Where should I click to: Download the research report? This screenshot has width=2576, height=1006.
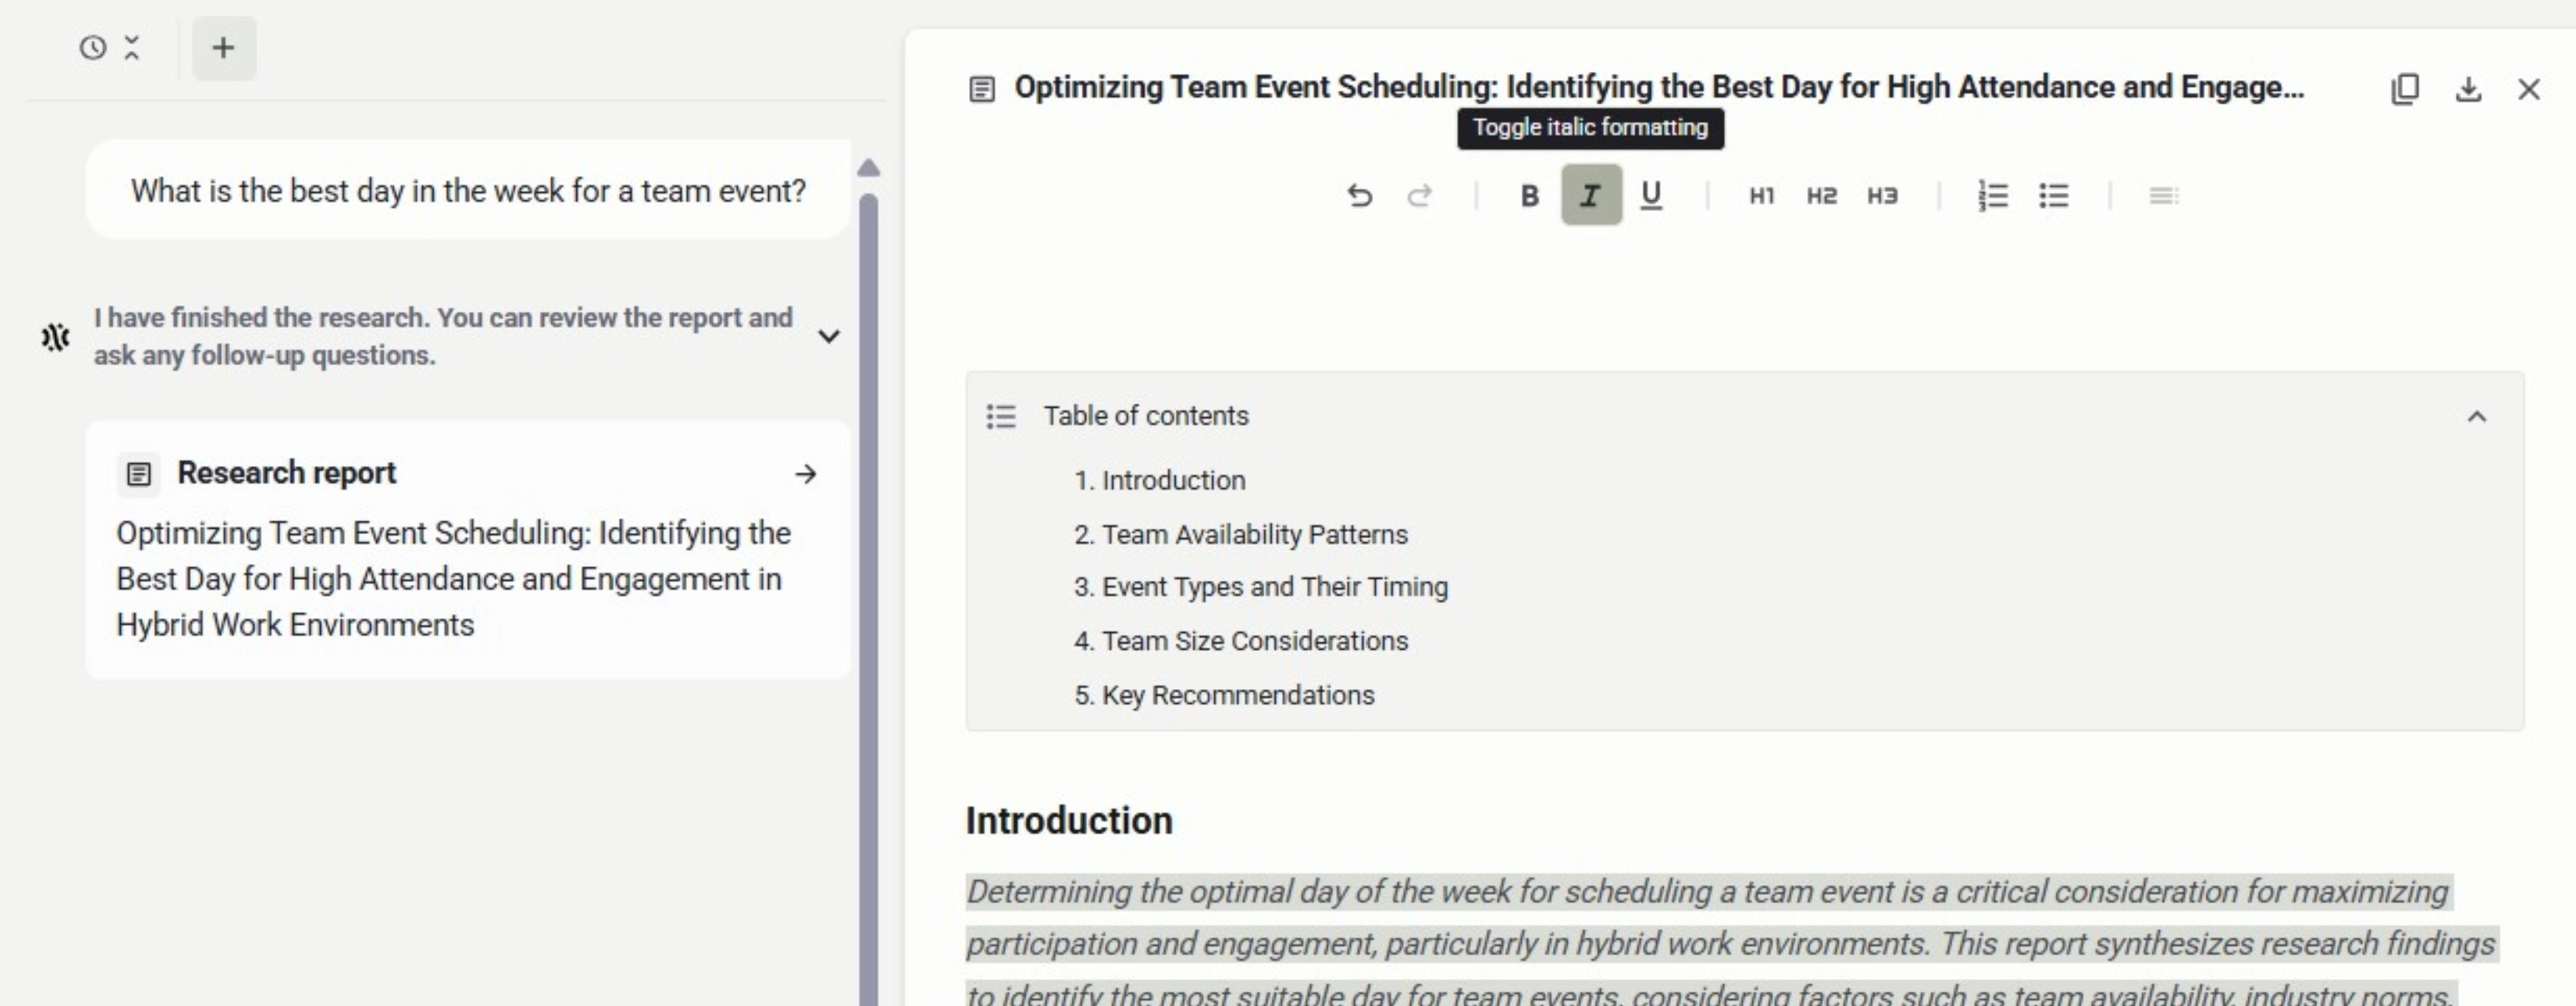coord(2468,89)
